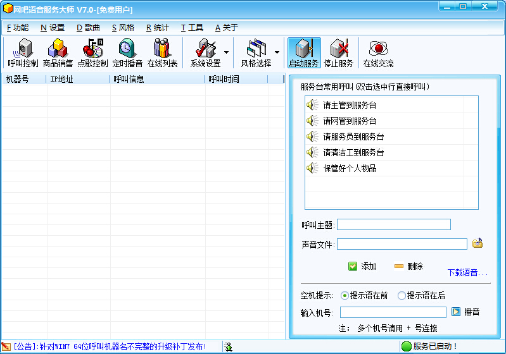Image resolution: width=506 pixels, height=354 pixels.
Task: Expand the 系统设置 dropdown arrow
Action: [x=226, y=53]
